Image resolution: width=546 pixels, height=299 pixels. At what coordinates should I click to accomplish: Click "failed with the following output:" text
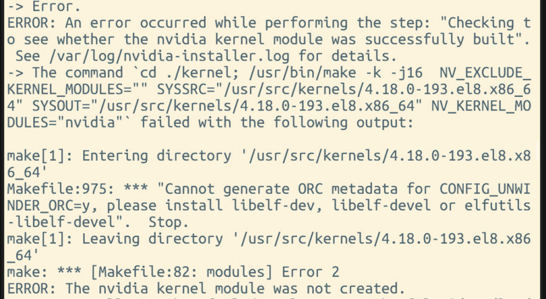click(277, 122)
